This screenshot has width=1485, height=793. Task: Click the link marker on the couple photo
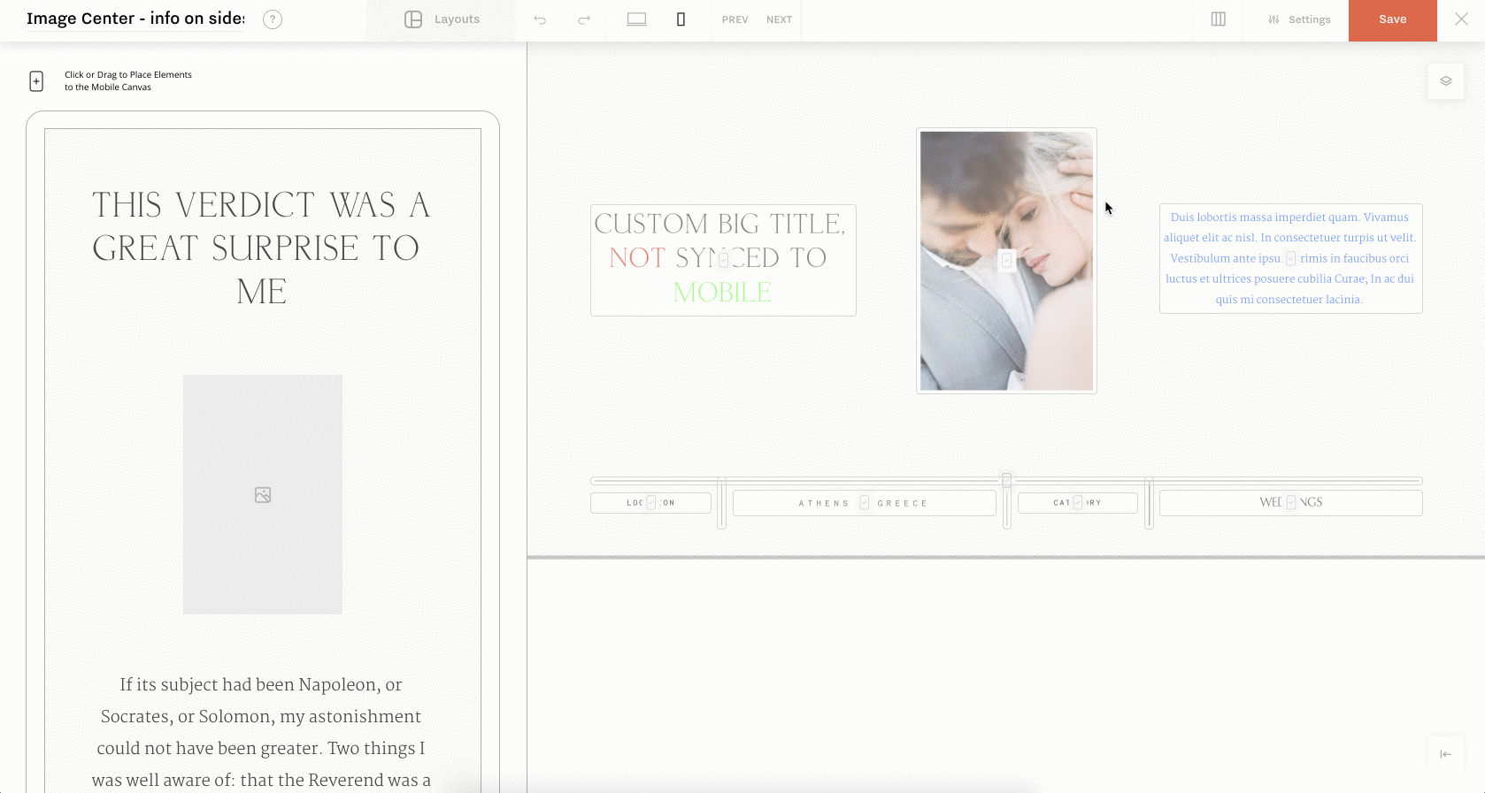(x=1006, y=260)
